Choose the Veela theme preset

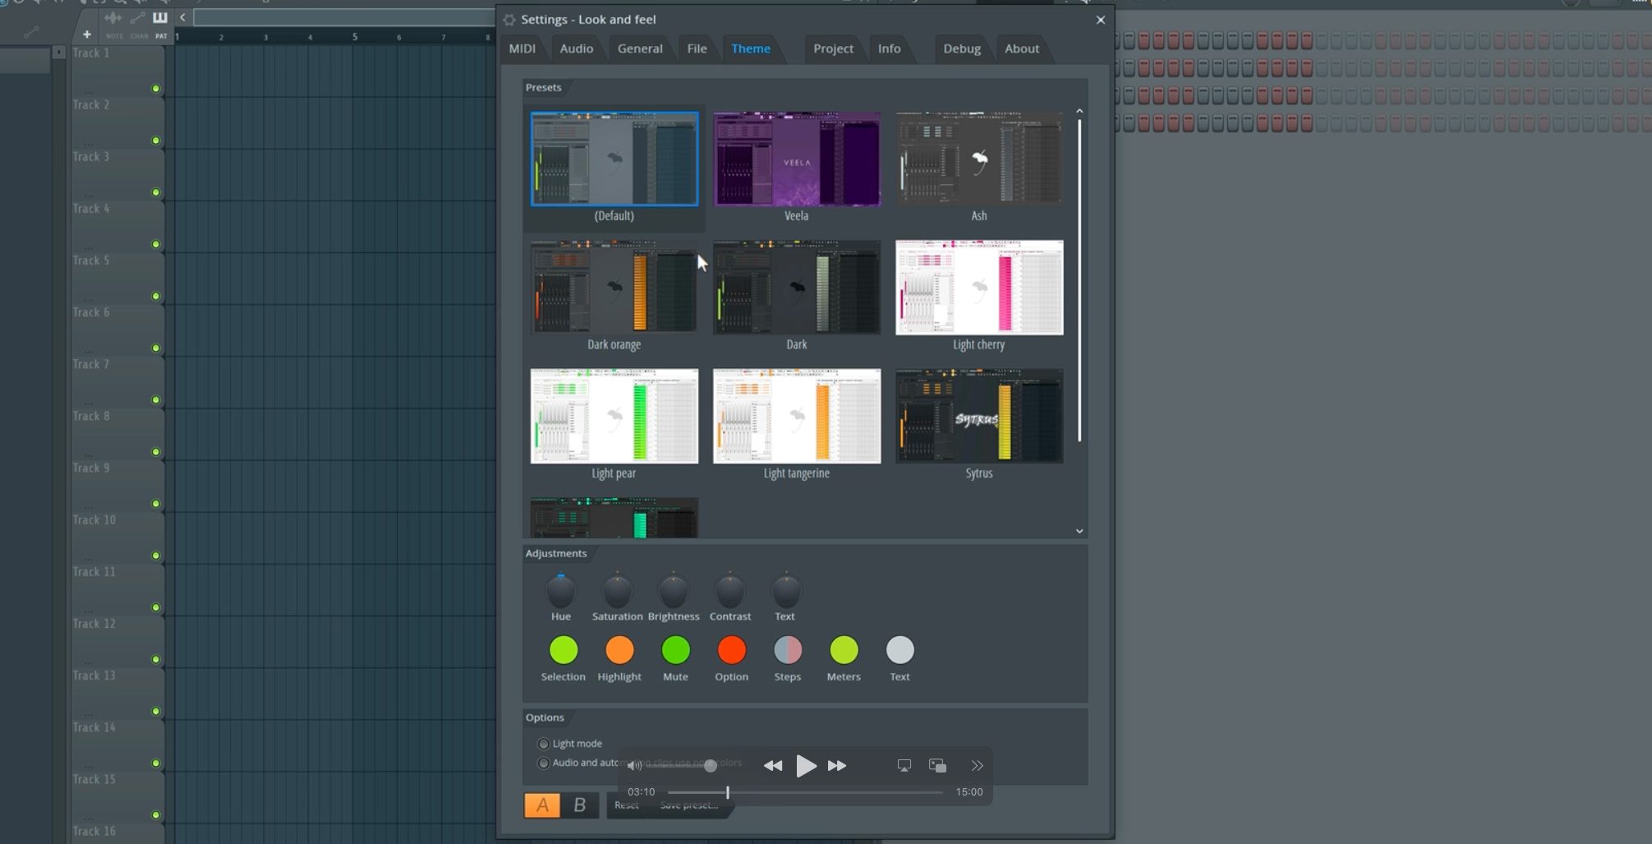(797, 159)
